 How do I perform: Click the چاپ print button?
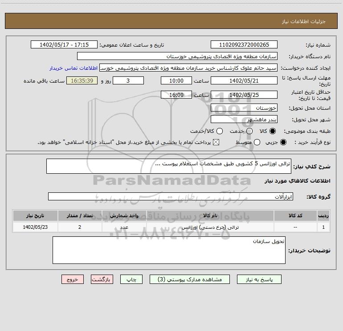131,279
